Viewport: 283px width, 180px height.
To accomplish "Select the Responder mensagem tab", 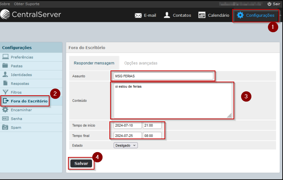I will pyautogui.click(x=94, y=63).
